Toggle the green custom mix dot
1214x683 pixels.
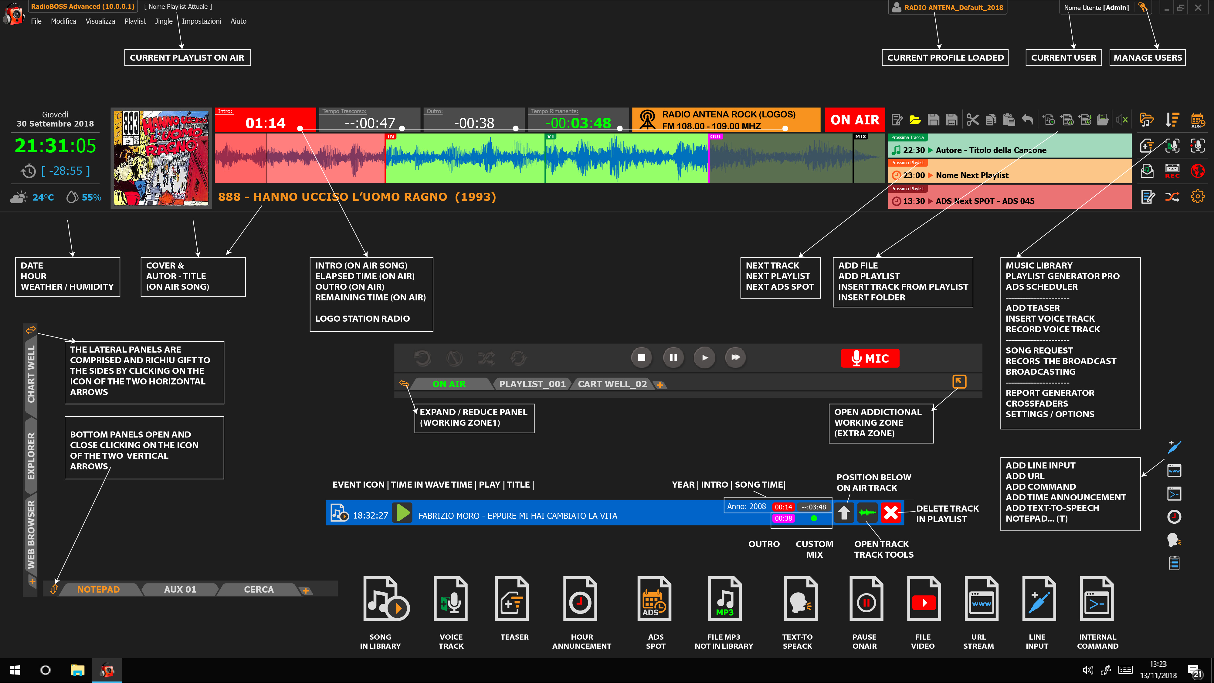814,518
